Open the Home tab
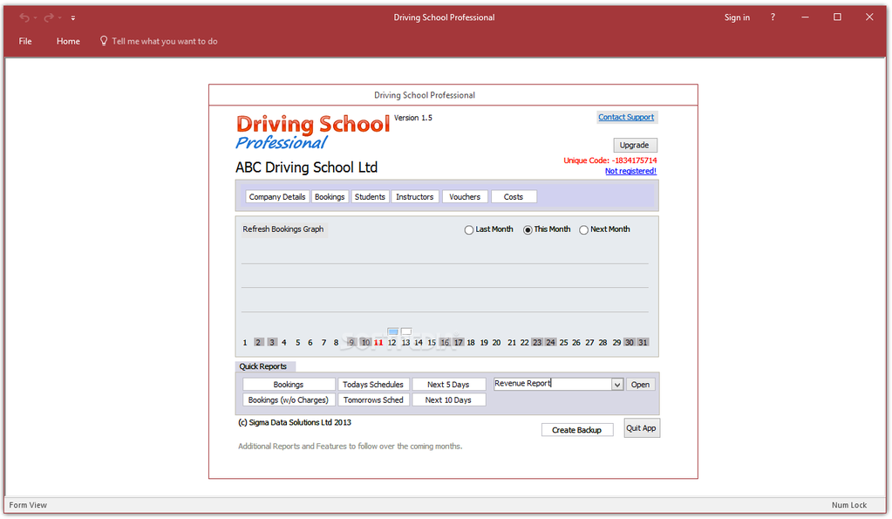Viewport: 892px width, 519px height. click(68, 41)
